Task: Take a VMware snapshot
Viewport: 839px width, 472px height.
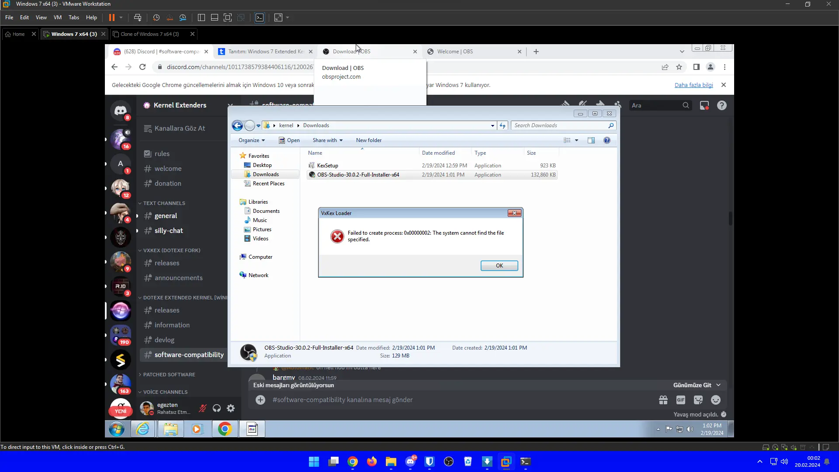Action: (156, 17)
